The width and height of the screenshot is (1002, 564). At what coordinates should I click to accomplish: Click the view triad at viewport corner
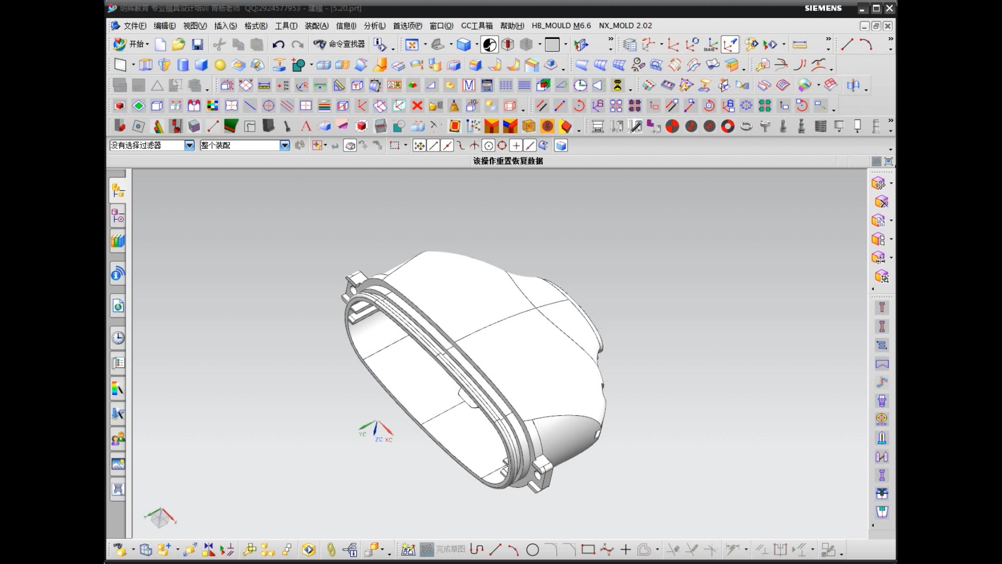[x=160, y=517]
